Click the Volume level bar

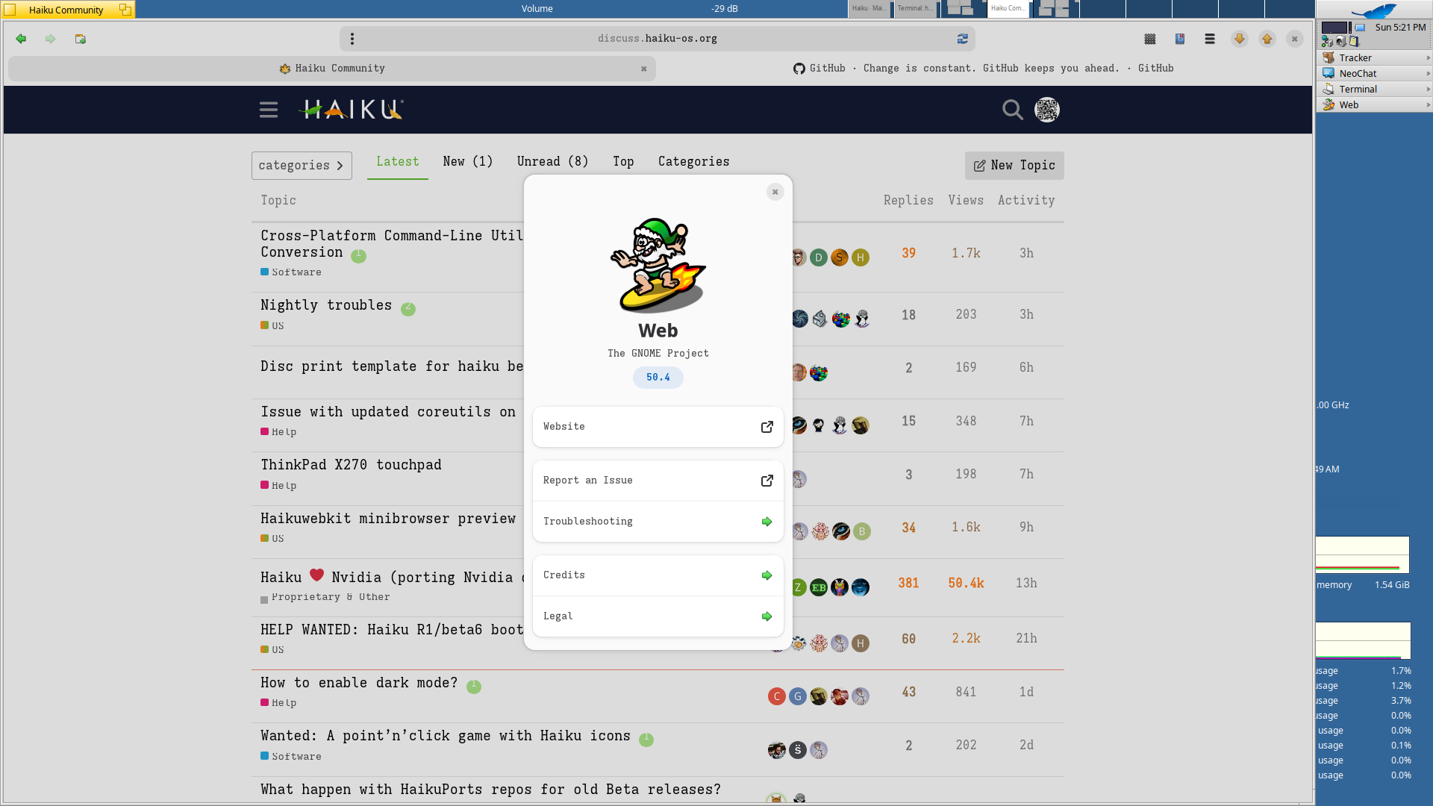pos(629,9)
